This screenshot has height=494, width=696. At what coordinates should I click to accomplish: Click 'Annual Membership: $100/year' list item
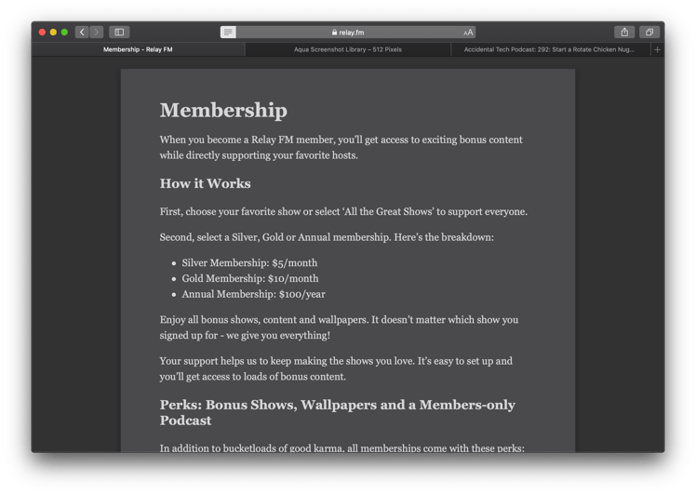click(253, 294)
